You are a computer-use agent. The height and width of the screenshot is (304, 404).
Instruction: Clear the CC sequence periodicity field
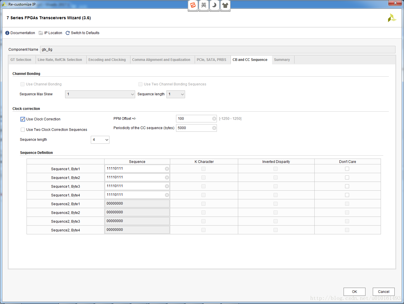[214, 128]
